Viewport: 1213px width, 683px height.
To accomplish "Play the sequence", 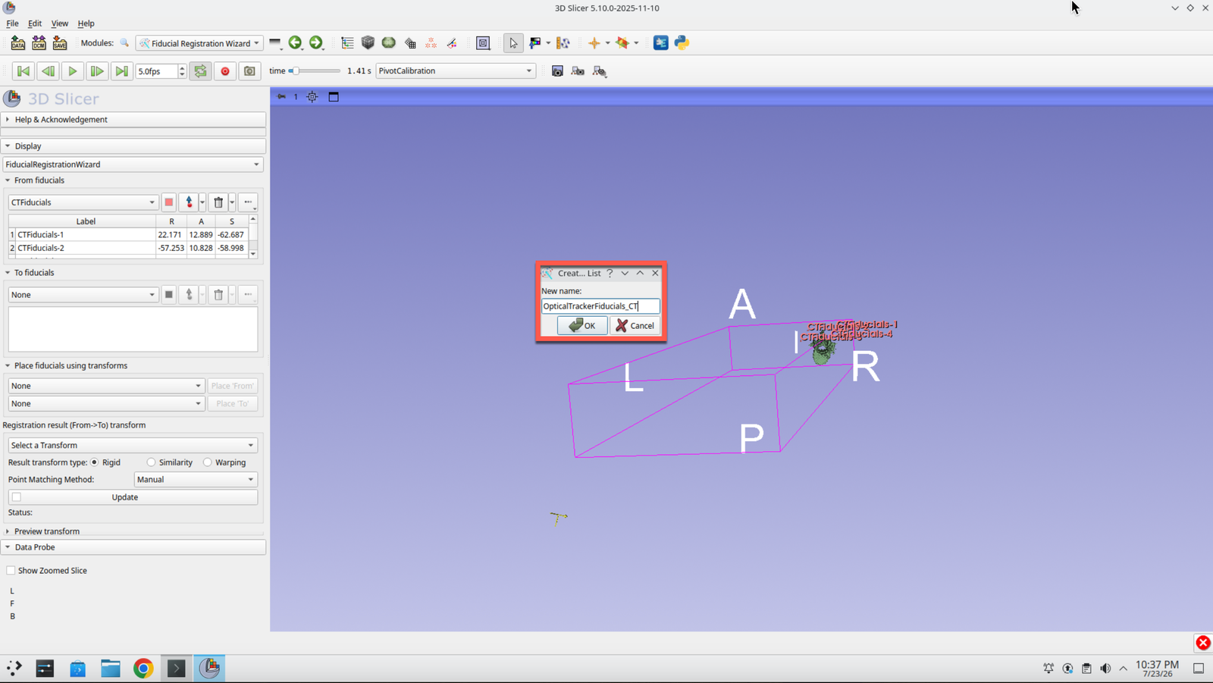I will (x=73, y=71).
